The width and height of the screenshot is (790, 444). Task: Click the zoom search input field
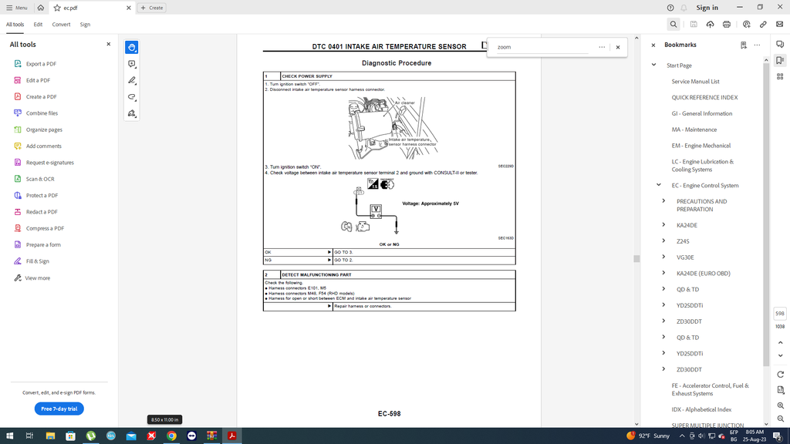pyautogui.click(x=542, y=47)
